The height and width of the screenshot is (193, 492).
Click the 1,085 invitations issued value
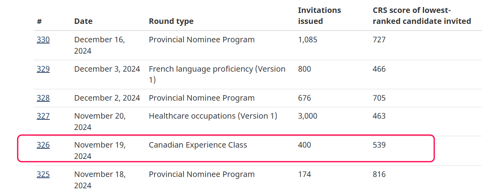point(308,40)
